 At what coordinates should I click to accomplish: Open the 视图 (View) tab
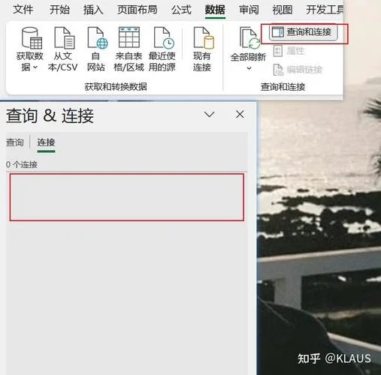pos(283,10)
